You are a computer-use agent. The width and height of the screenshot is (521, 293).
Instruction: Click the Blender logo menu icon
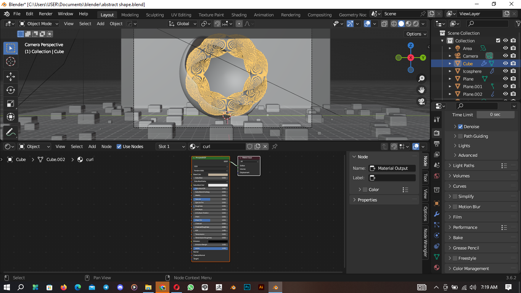(6, 14)
